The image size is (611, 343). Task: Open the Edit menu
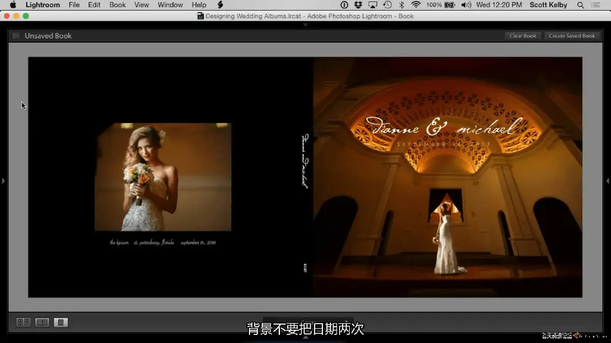point(94,5)
